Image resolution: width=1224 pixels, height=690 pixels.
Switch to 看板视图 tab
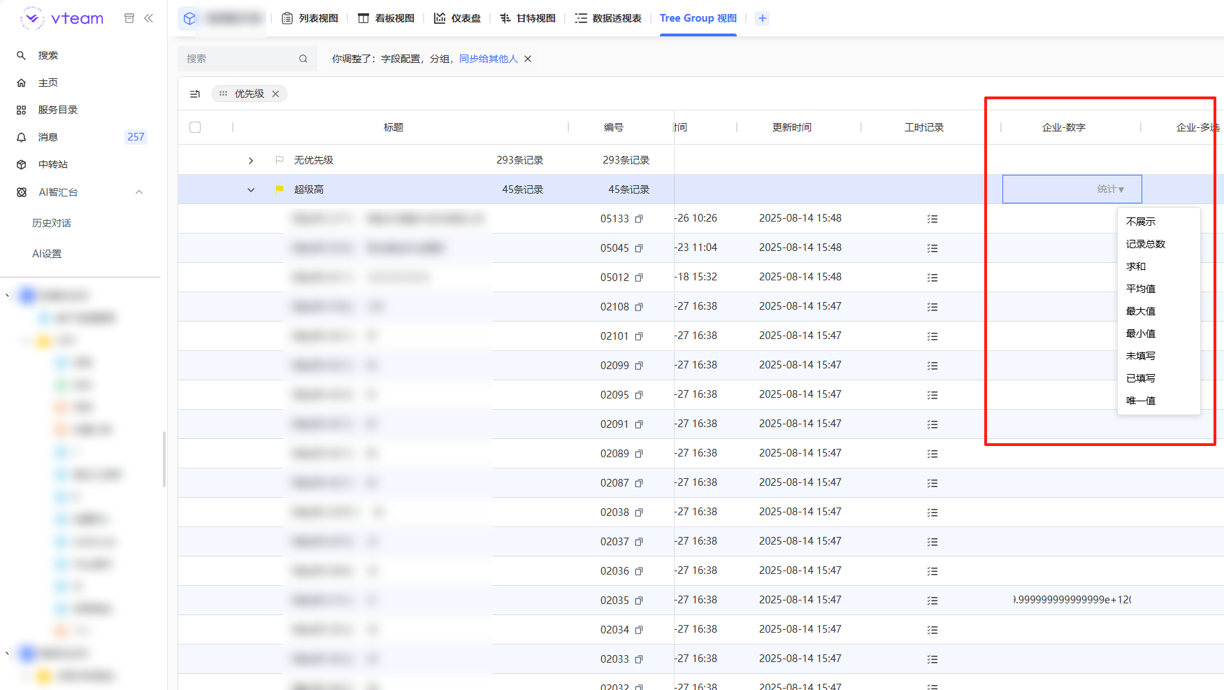pyautogui.click(x=386, y=18)
